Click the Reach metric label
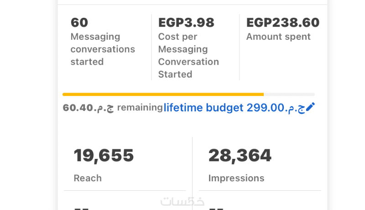The image size is (365, 210). 88,178
